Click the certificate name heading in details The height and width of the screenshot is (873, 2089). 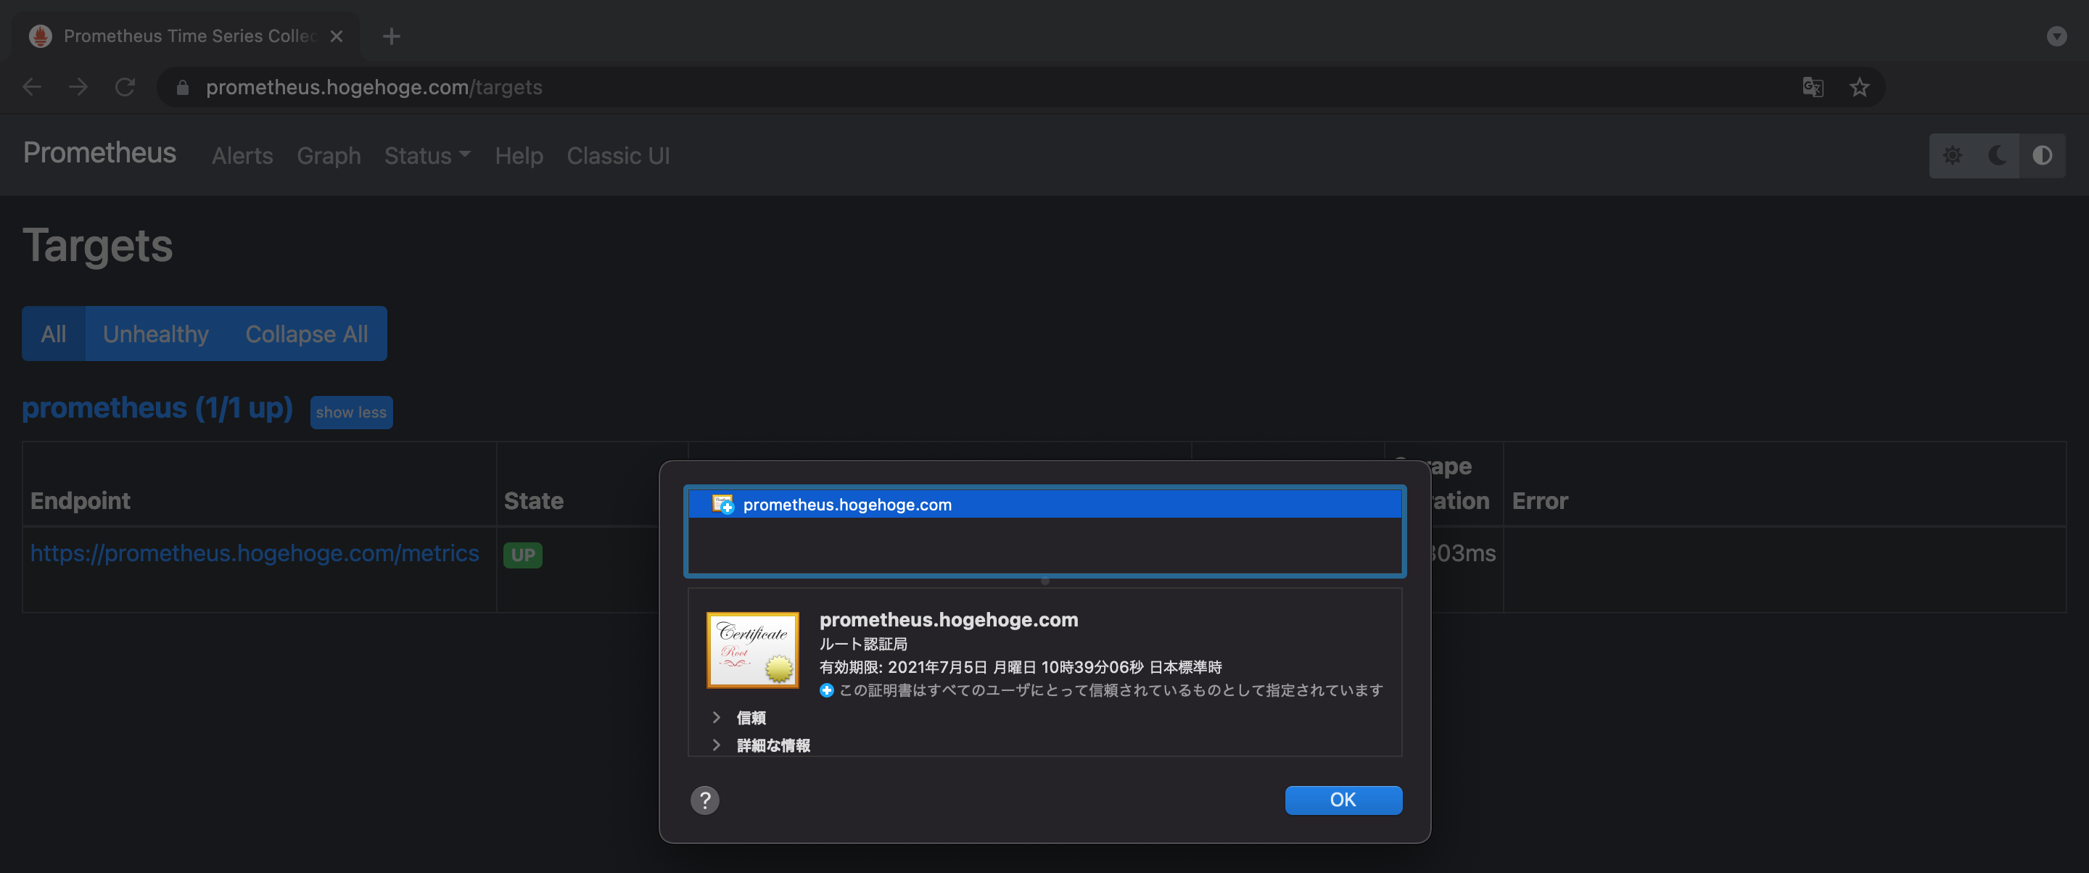click(x=949, y=619)
